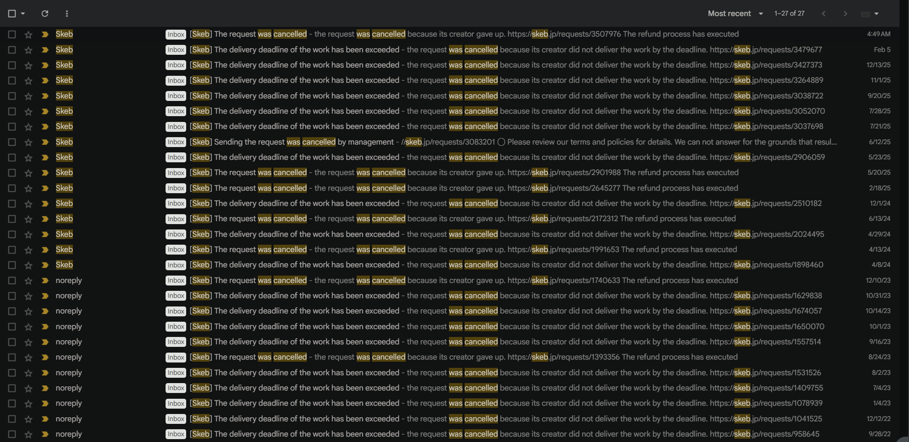This screenshot has width=909, height=442.
Task: Star the noreply email dated 10/31/23
Action: tap(28, 296)
